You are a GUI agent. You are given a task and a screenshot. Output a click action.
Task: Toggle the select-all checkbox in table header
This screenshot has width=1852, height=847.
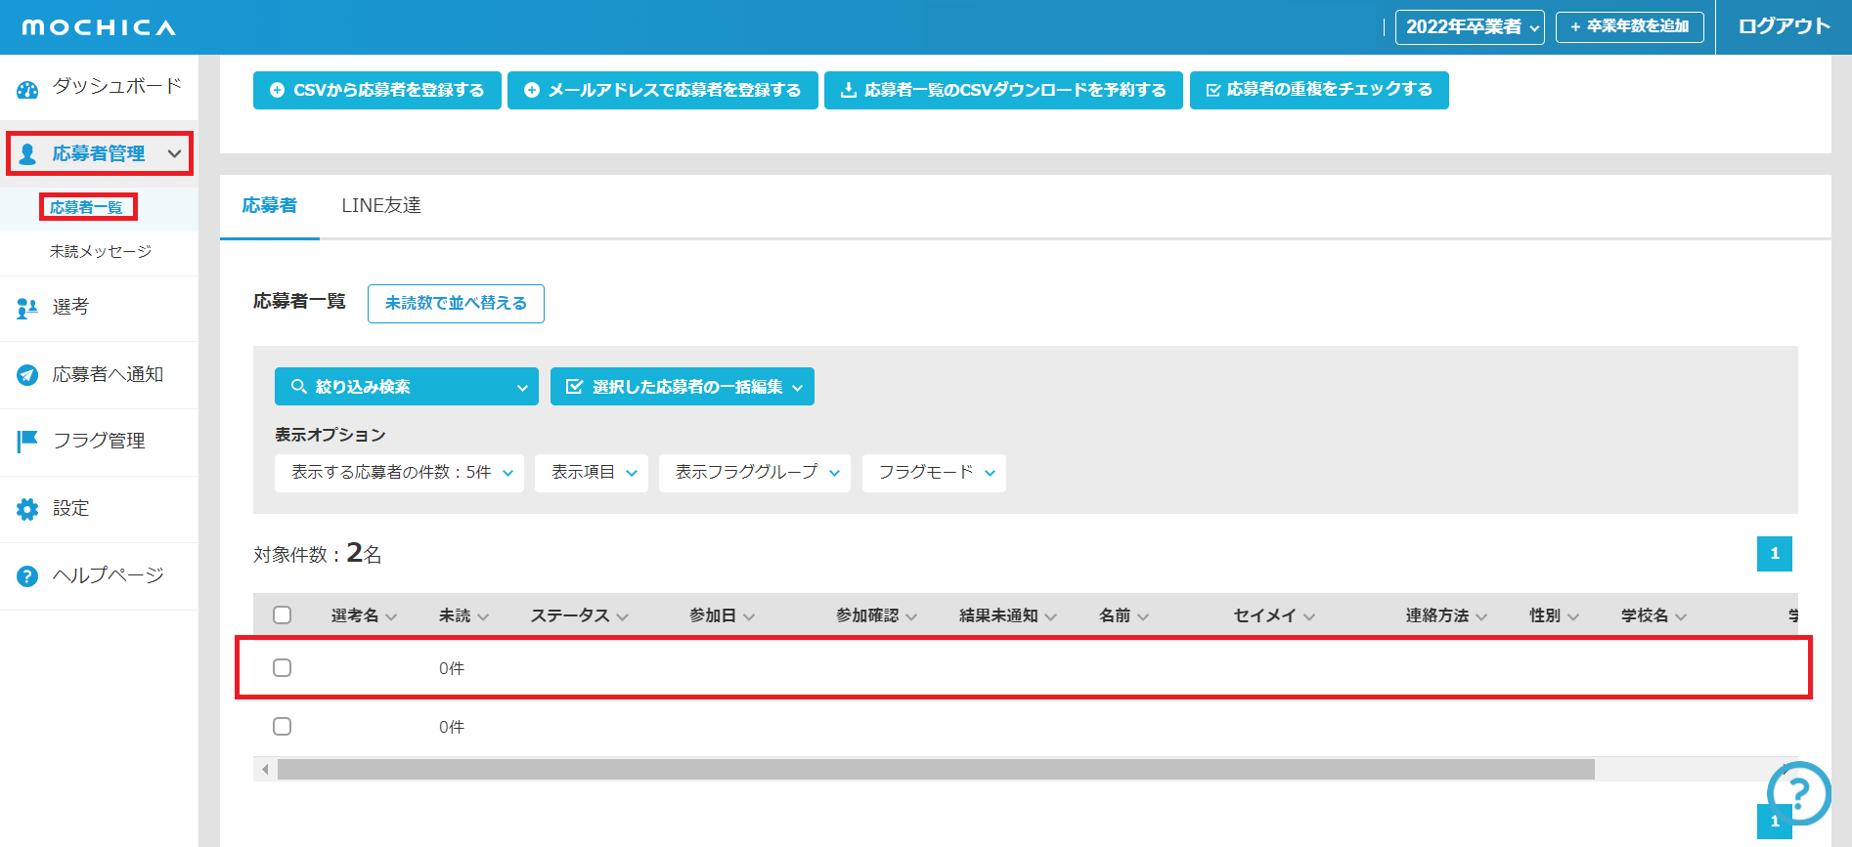tap(283, 615)
